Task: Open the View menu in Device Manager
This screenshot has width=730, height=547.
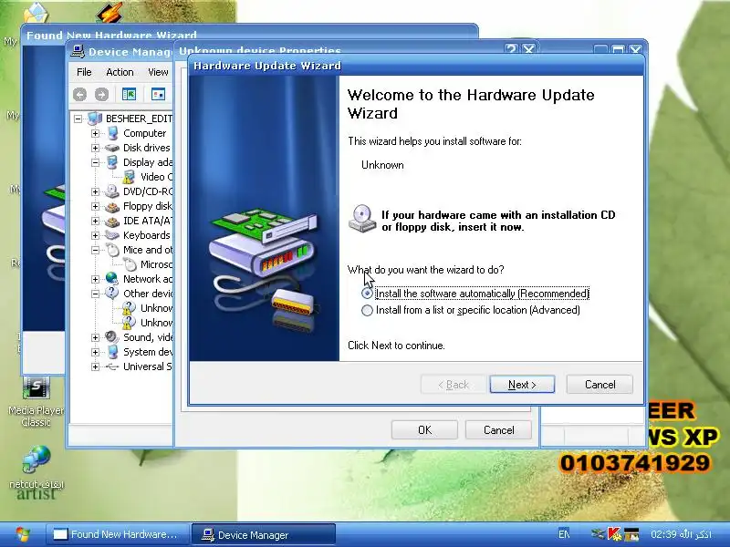Action: pyautogui.click(x=158, y=72)
